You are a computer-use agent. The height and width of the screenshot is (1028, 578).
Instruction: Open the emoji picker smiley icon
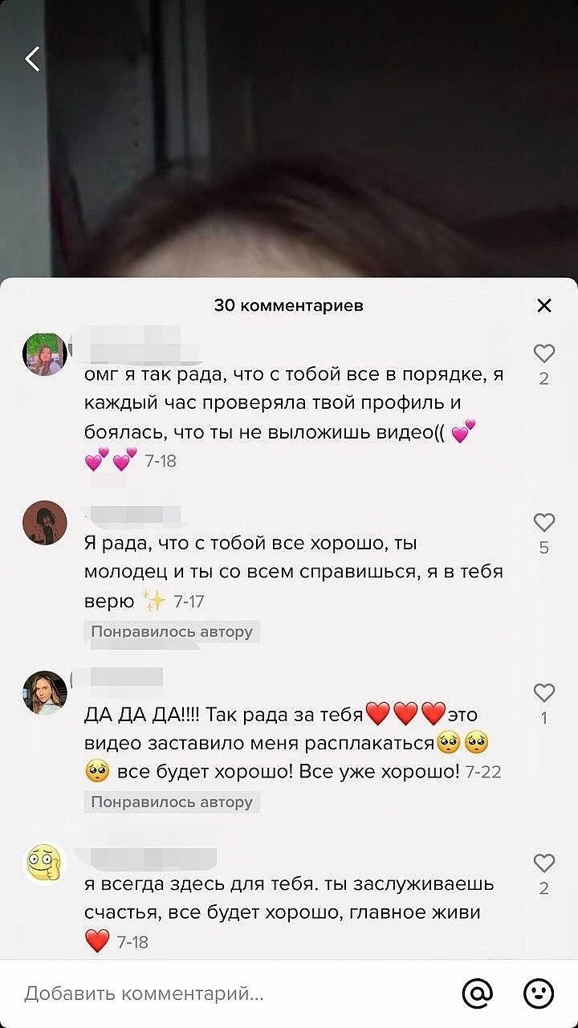click(x=539, y=994)
